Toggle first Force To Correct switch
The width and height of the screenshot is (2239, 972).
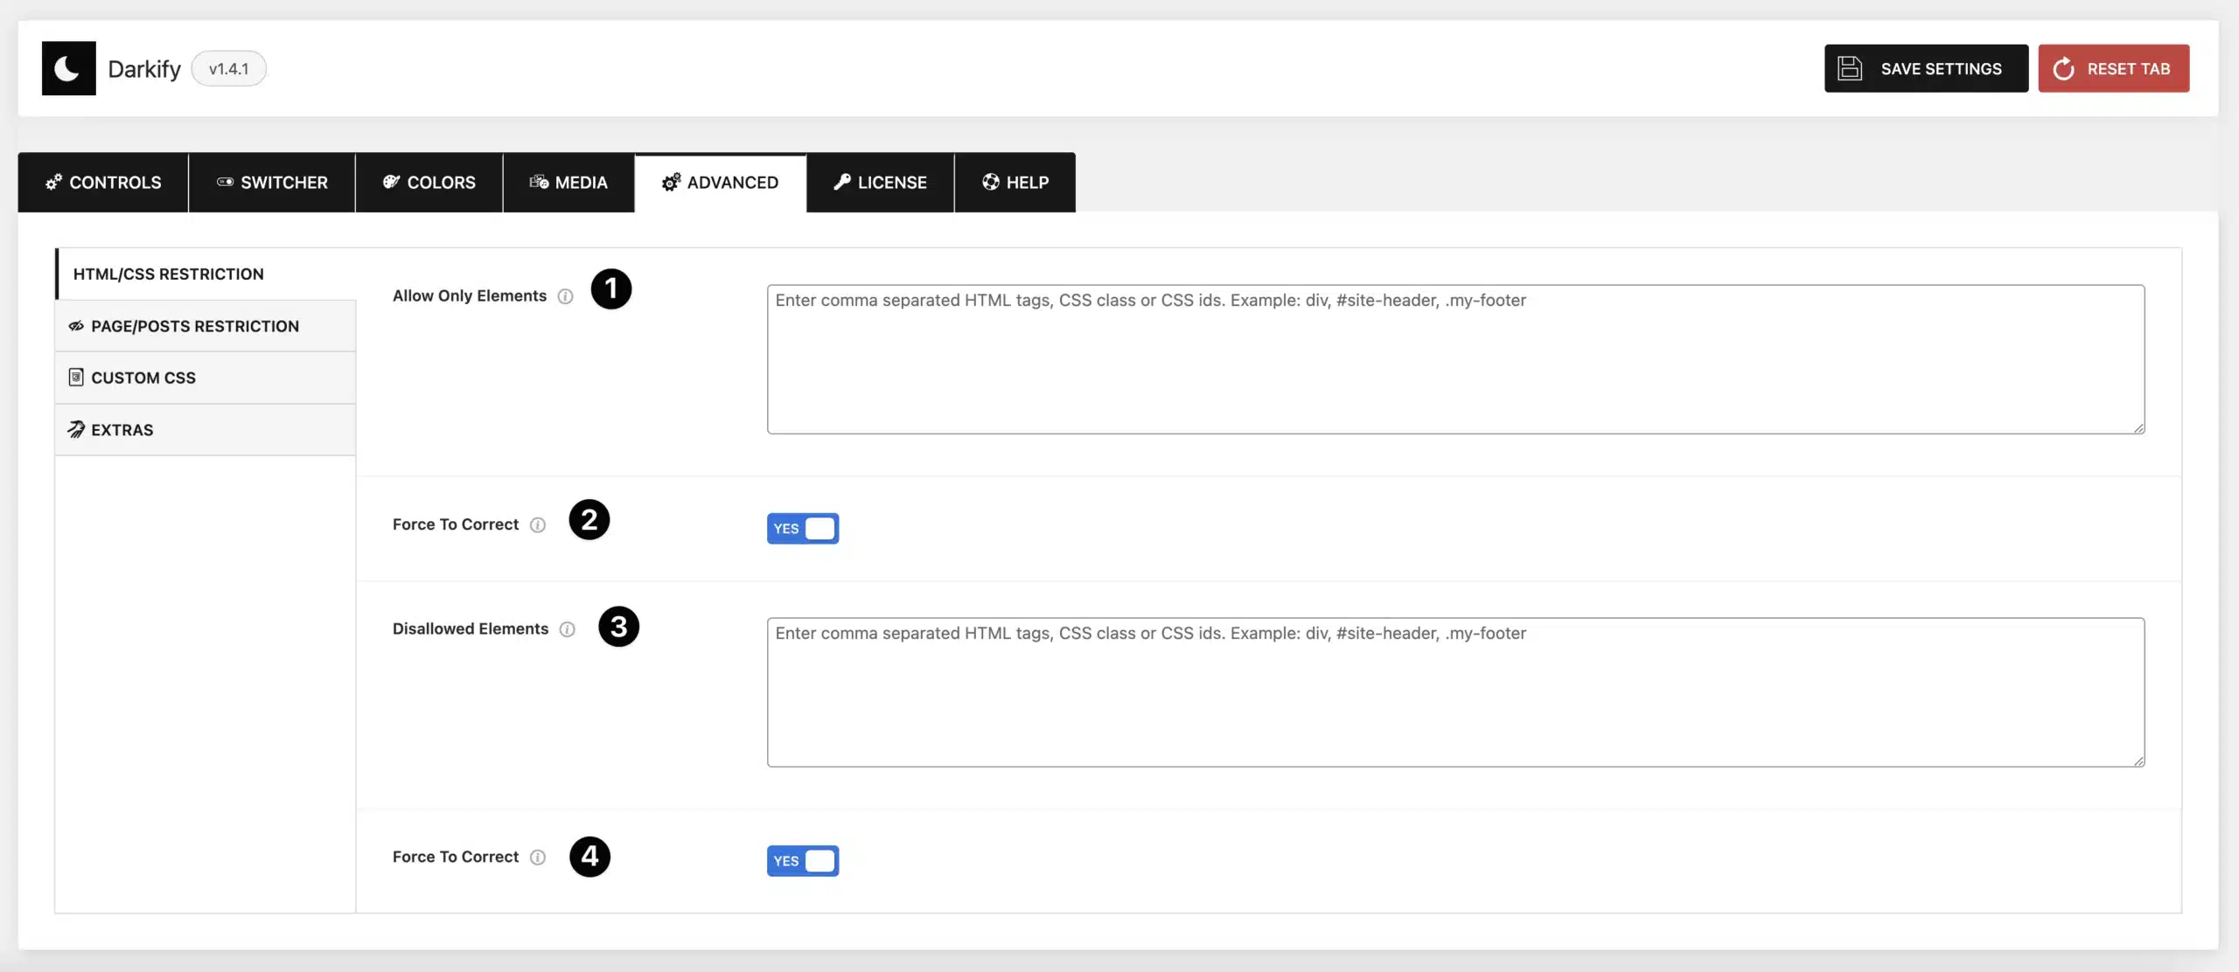(802, 529)
